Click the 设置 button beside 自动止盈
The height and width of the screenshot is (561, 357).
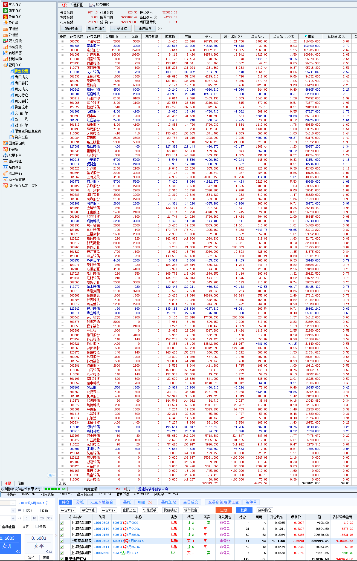(25, 527)
